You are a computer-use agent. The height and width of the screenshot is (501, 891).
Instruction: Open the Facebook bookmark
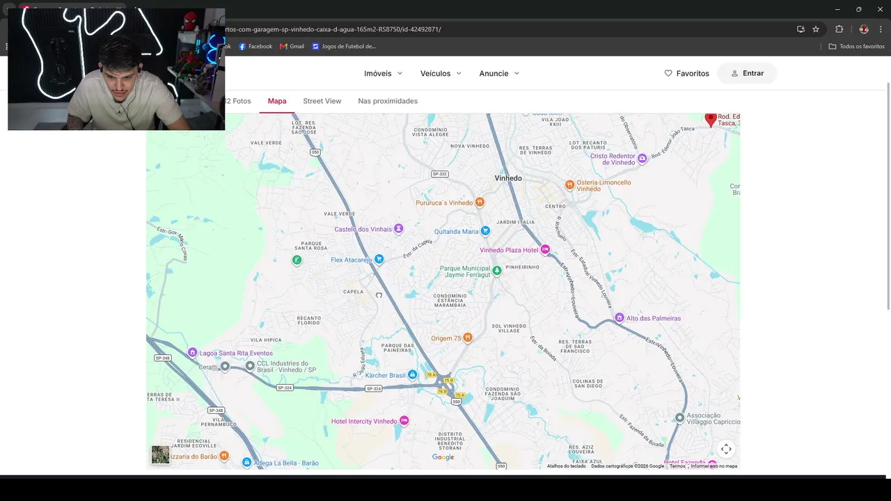pyautogui.click(x=255, y=47)
